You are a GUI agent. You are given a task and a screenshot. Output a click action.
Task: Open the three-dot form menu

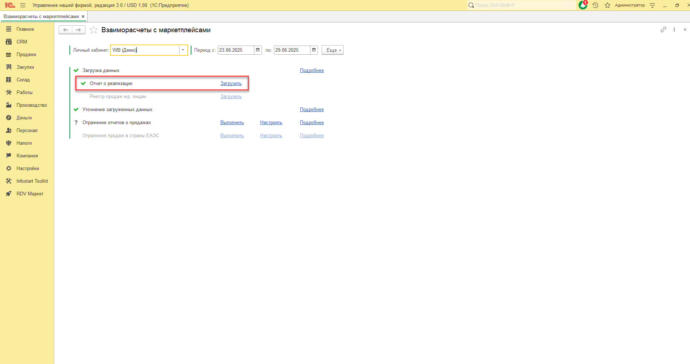(674, 30)
